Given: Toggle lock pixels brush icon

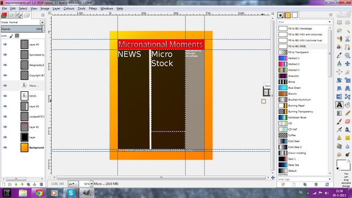Looking at the screenshot, I should 11,36.
